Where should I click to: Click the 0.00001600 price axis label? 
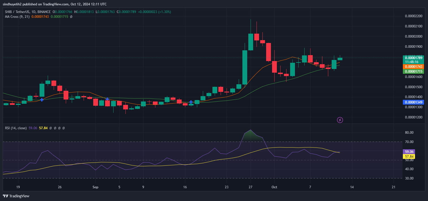tap(414, 77)
